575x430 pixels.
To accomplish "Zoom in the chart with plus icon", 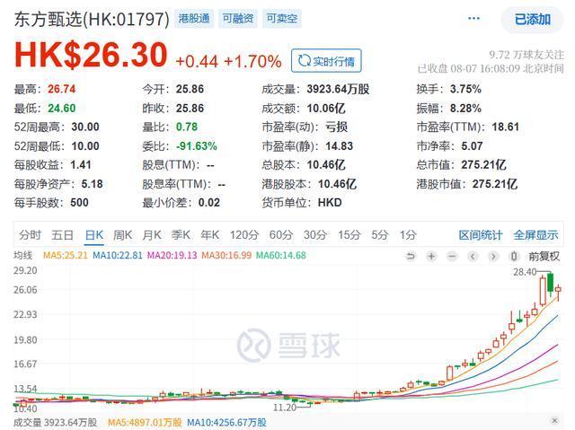I will (431, 256).
